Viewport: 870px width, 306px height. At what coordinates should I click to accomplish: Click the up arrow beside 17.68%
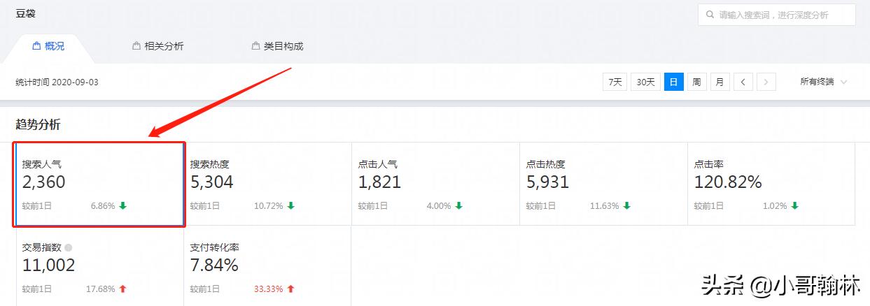[x=123, y=289]
